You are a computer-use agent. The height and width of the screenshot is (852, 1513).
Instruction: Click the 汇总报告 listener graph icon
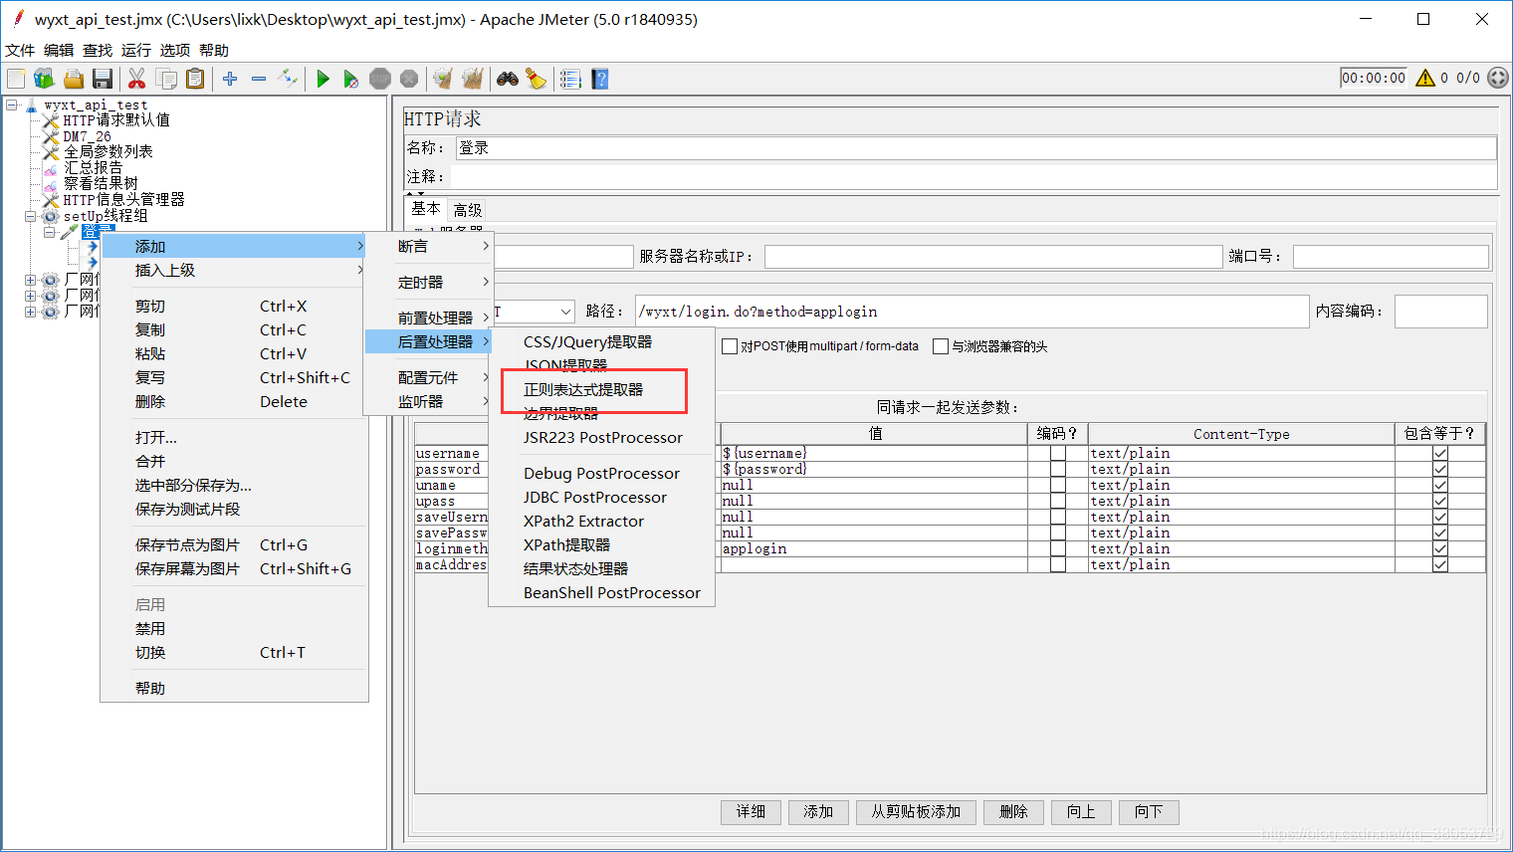51,168
